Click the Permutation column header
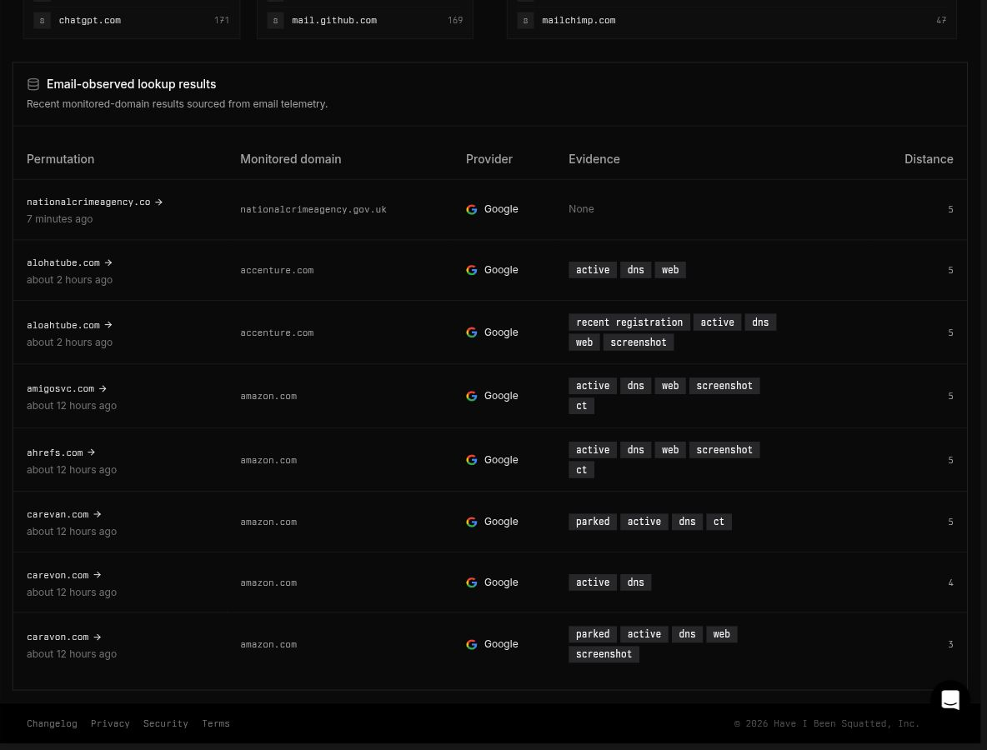The image size is (987, 750). coord(60,159)
